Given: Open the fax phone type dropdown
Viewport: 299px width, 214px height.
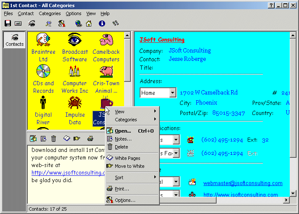Looking at the screenshot, I should (176, 153).
